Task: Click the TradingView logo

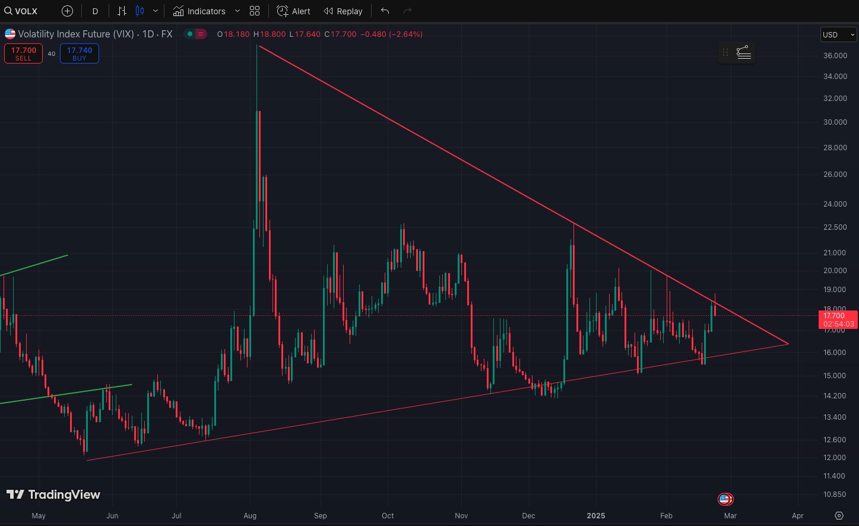Action: 53,495
